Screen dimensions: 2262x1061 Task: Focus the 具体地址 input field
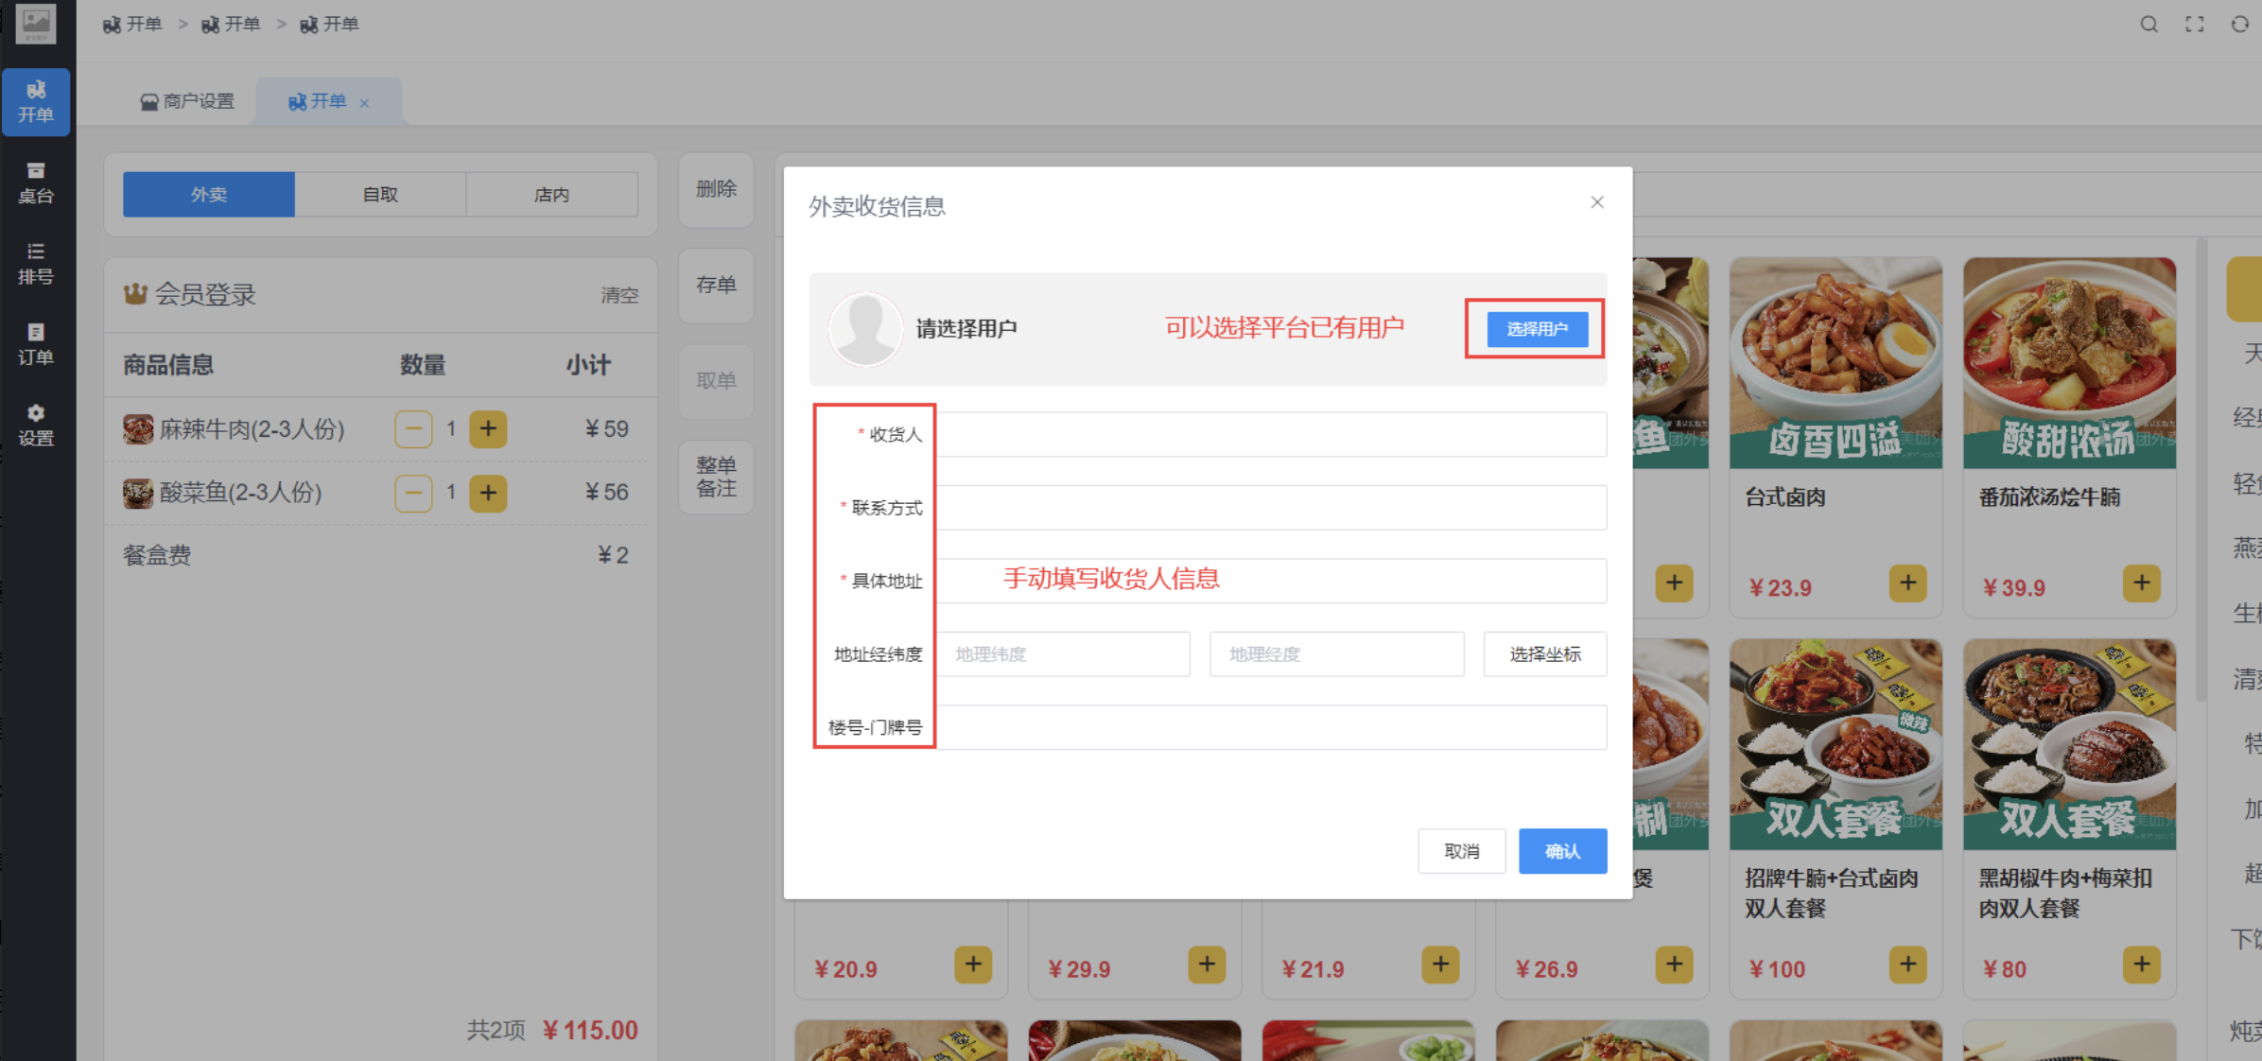click(x=1271, y=581)
